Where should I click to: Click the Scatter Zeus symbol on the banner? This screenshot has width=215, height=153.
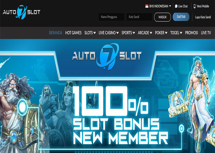178,104
